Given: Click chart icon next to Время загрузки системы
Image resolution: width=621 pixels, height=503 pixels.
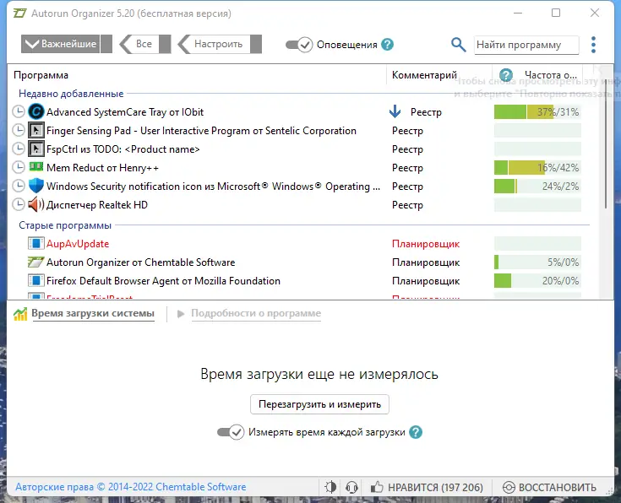Looking at the screenshot, I should (x=20, y=314).
